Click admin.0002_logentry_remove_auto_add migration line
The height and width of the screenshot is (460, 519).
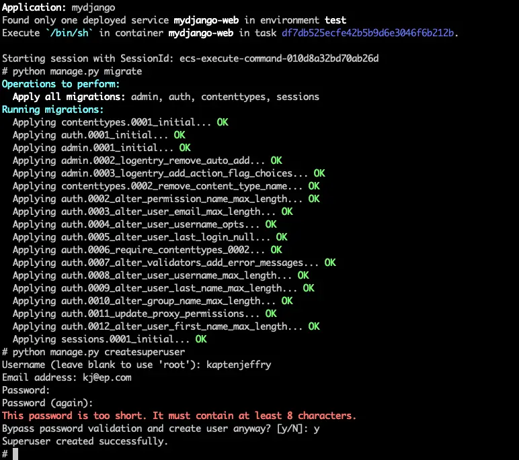pos(147,160)
